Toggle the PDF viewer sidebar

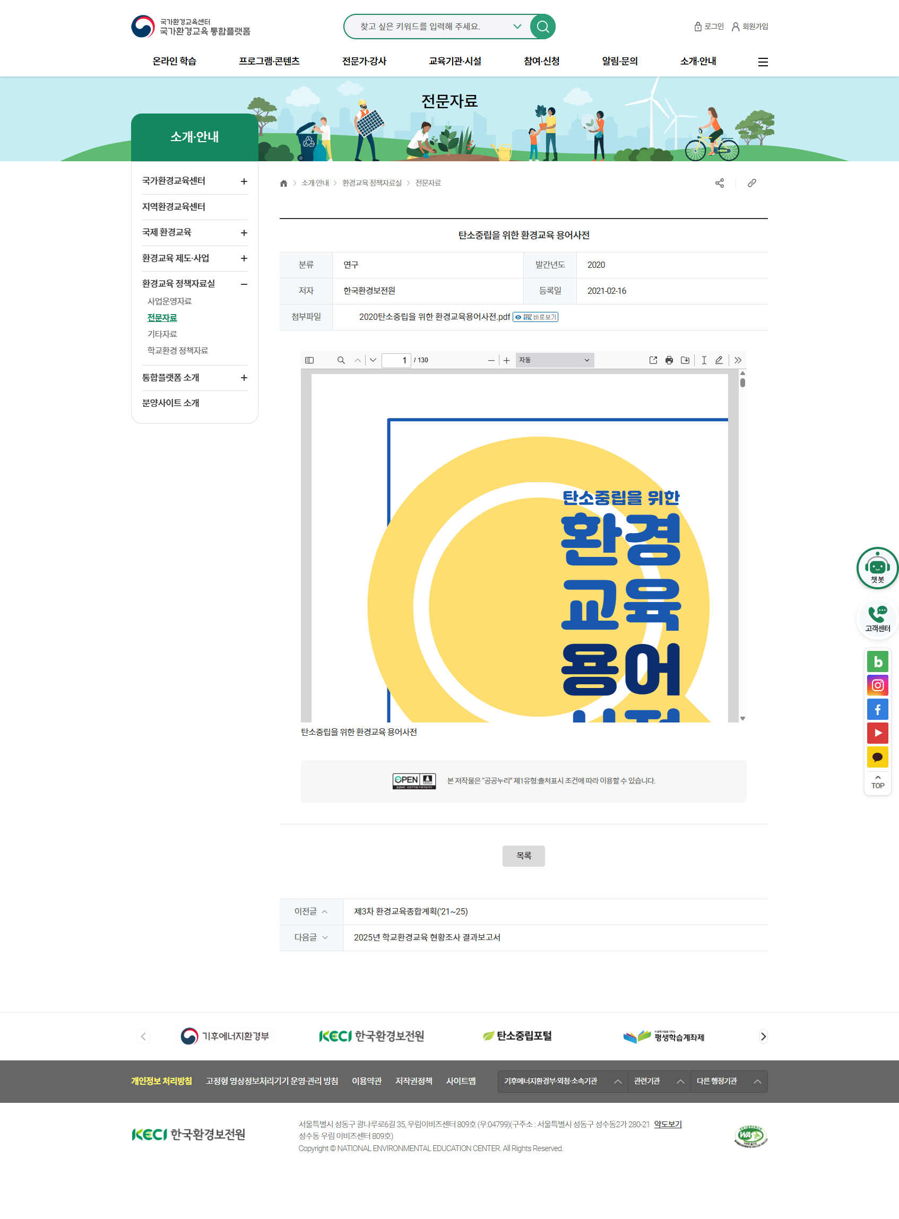pyautogui.click(x=309, y=360)
